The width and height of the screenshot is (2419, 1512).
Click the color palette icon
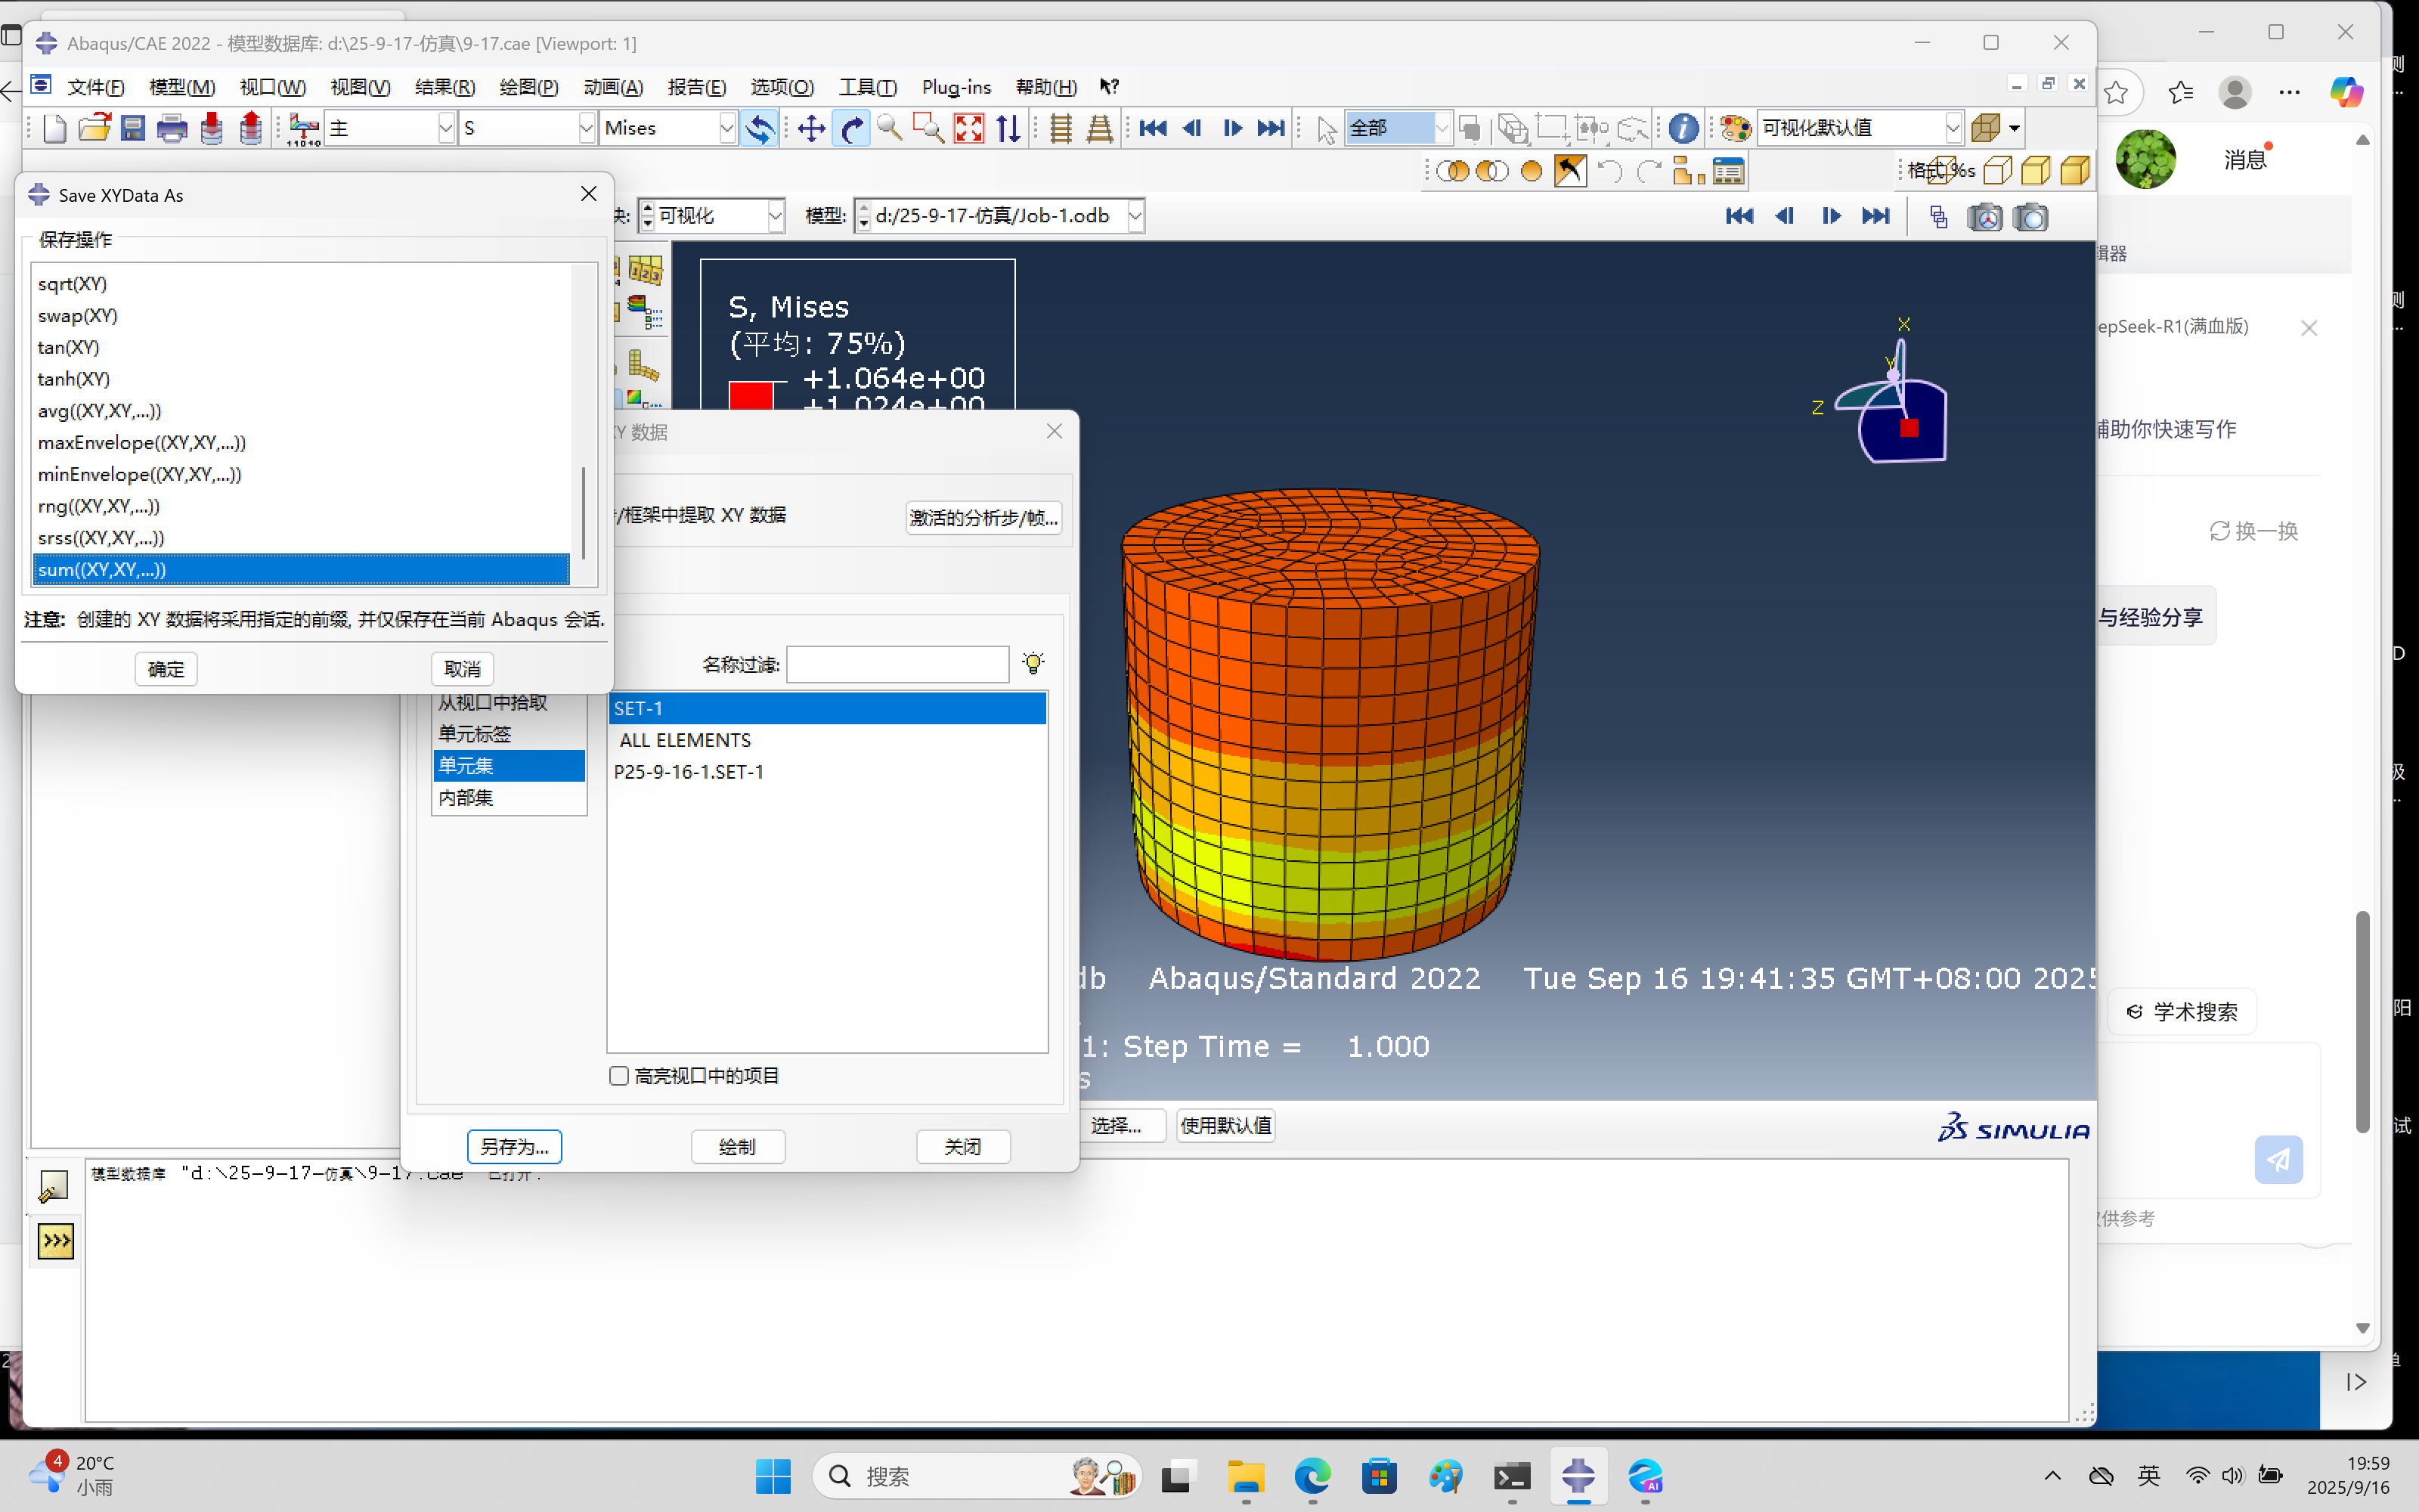[1736, 128]
